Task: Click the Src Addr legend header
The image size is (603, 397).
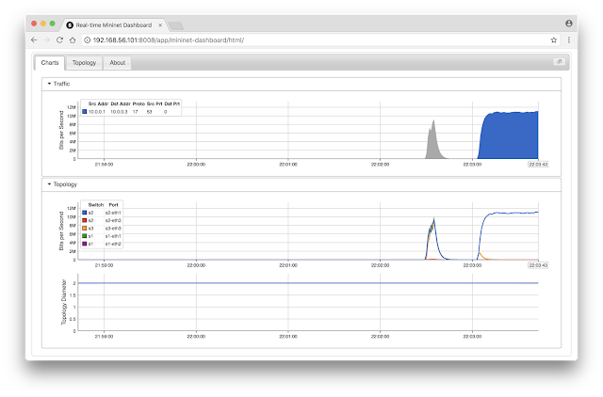Action: (x=98, y=103)
